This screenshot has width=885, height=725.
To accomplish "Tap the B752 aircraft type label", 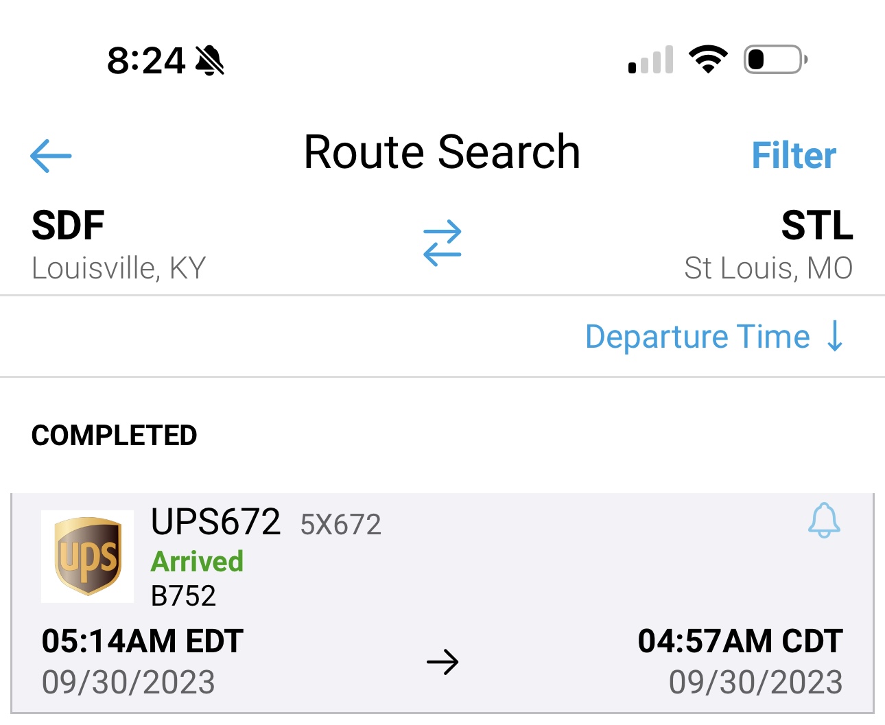I will (x=183, y=596).
